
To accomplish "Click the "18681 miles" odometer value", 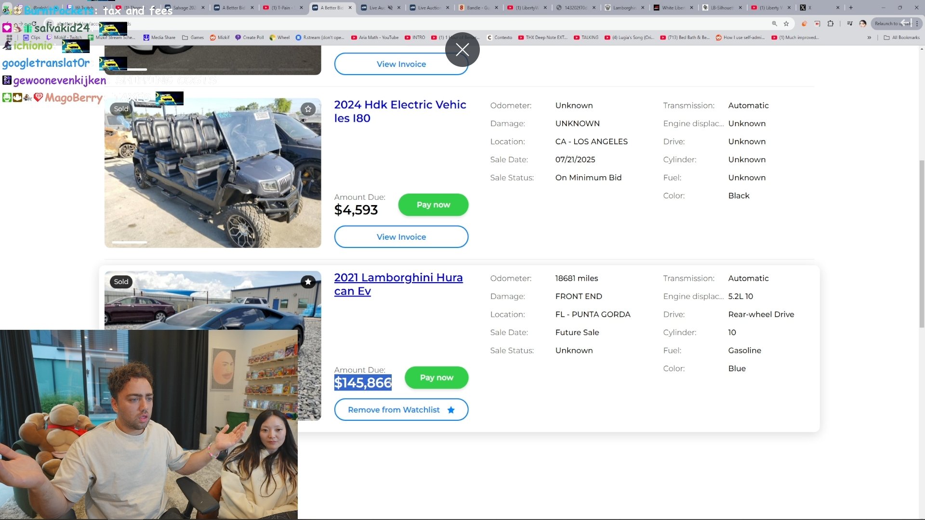I will point(576,278).
